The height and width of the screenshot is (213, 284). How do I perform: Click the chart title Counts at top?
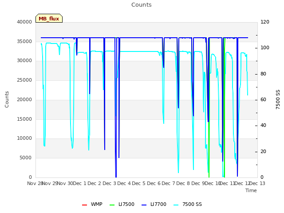(x=142, y=5)
